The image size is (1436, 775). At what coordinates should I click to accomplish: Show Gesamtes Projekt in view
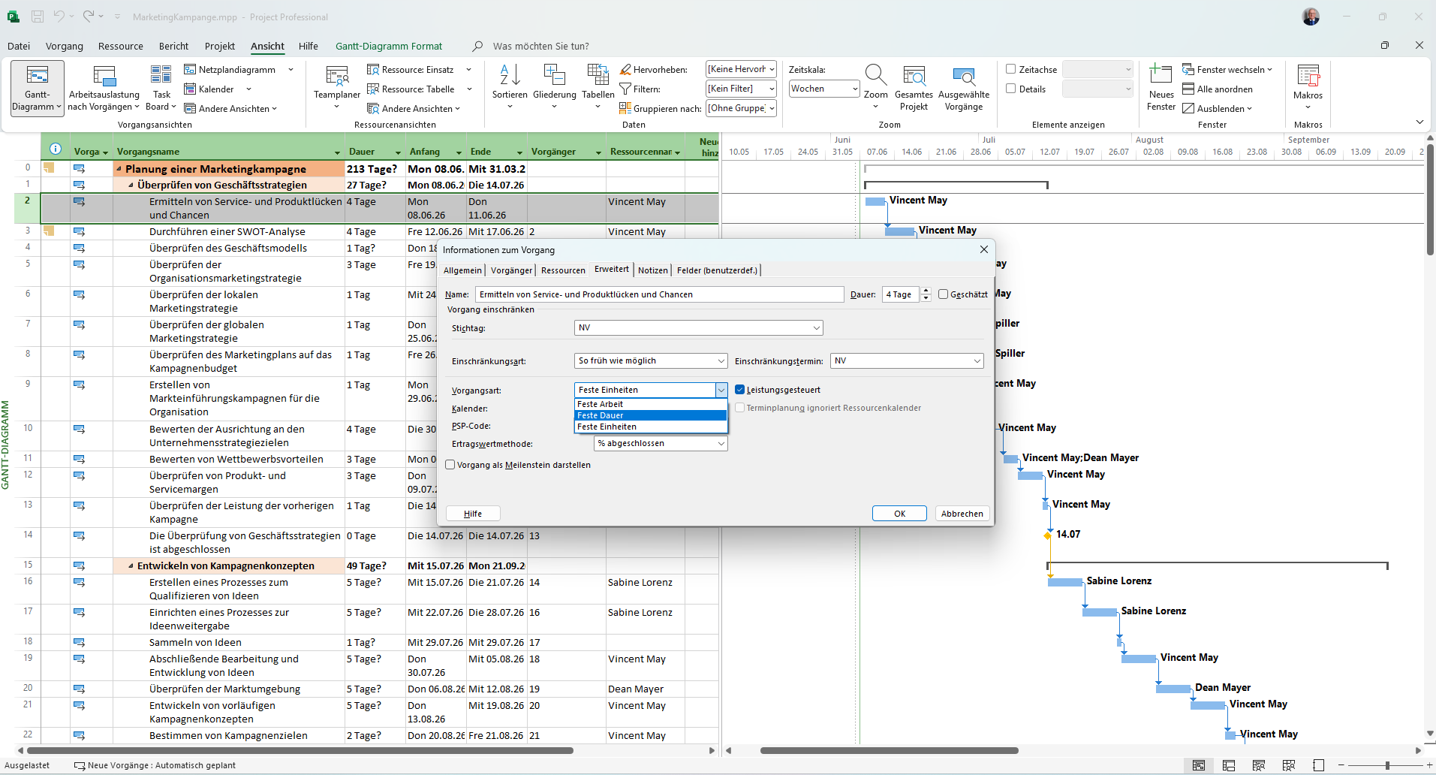(x=914, y=87)
